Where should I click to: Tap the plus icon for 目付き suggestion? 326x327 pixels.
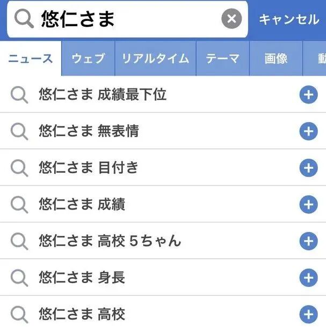(308, 168)
